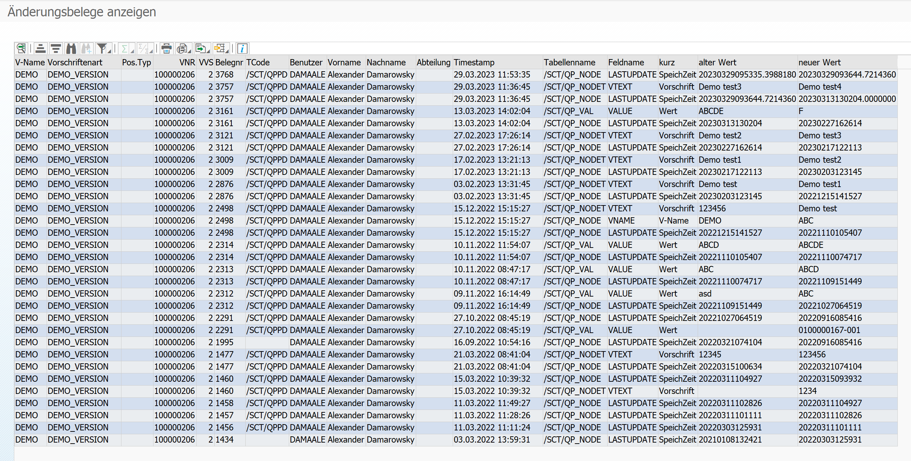911x461 pixels.
Task: Open Find with the binoculars icon
Action: click(x=71, y=48)
